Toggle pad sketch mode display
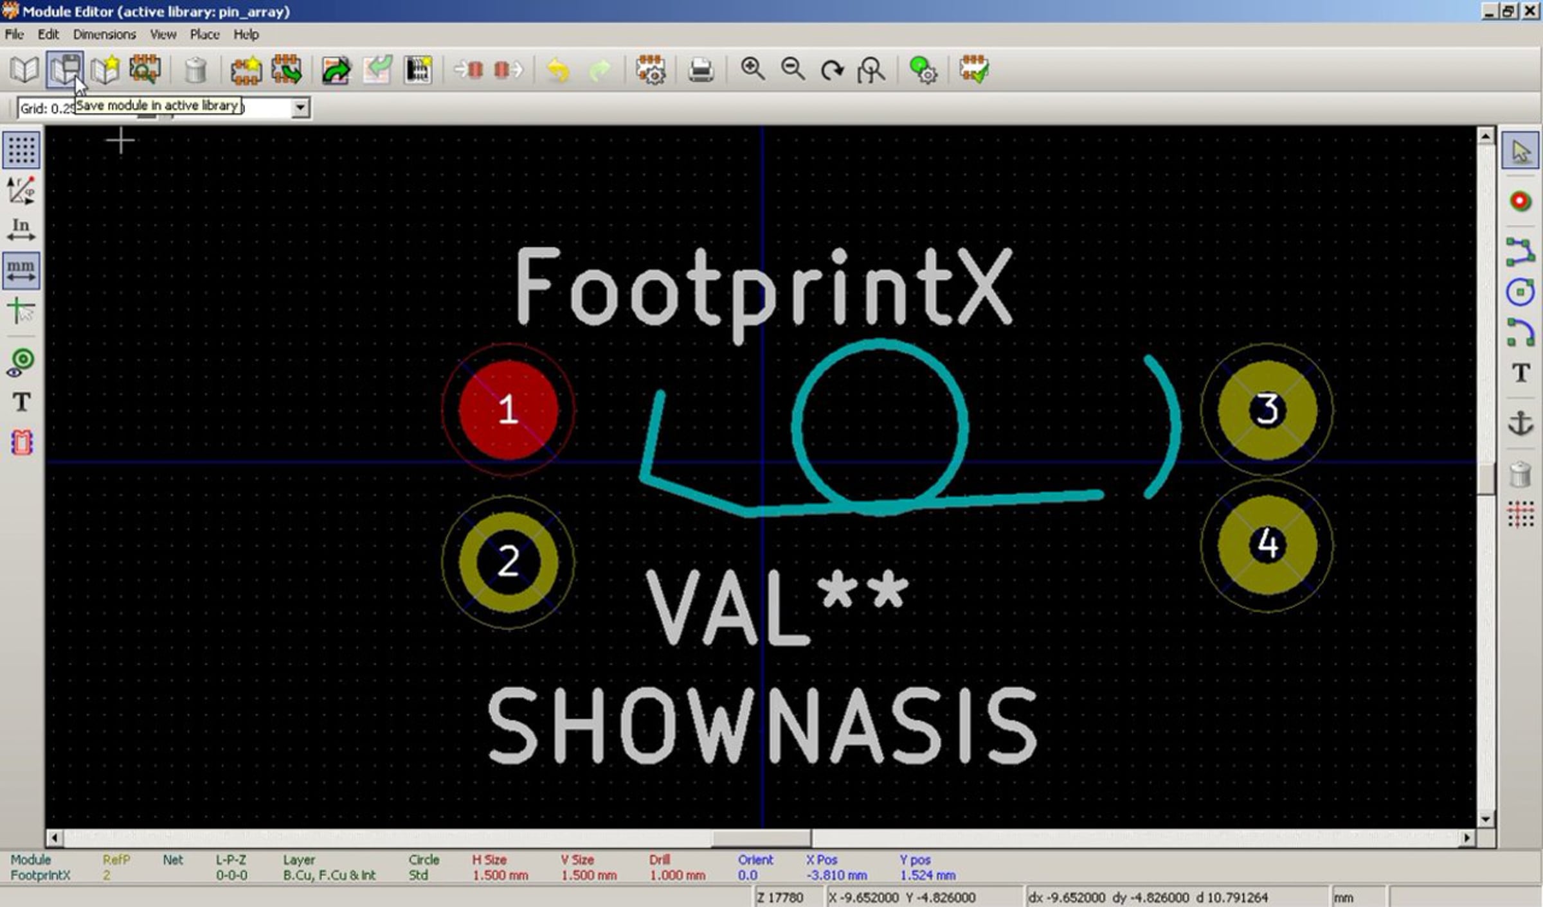The width and height of the screenshot is (1543, 907). [21, 362]
